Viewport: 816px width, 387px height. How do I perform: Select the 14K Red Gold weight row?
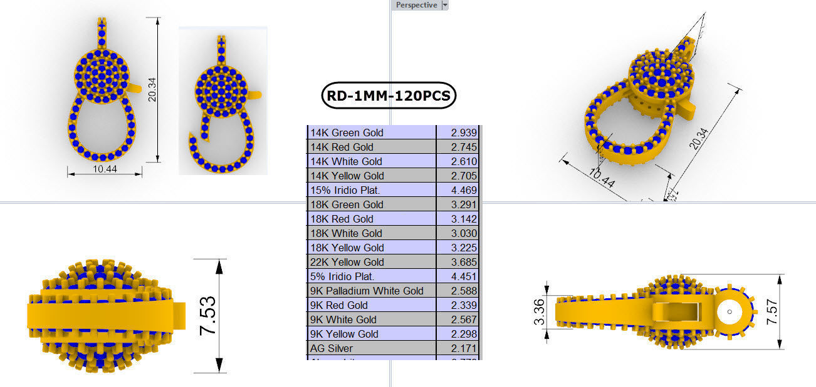pyautogui.click(x=394, y=147)
